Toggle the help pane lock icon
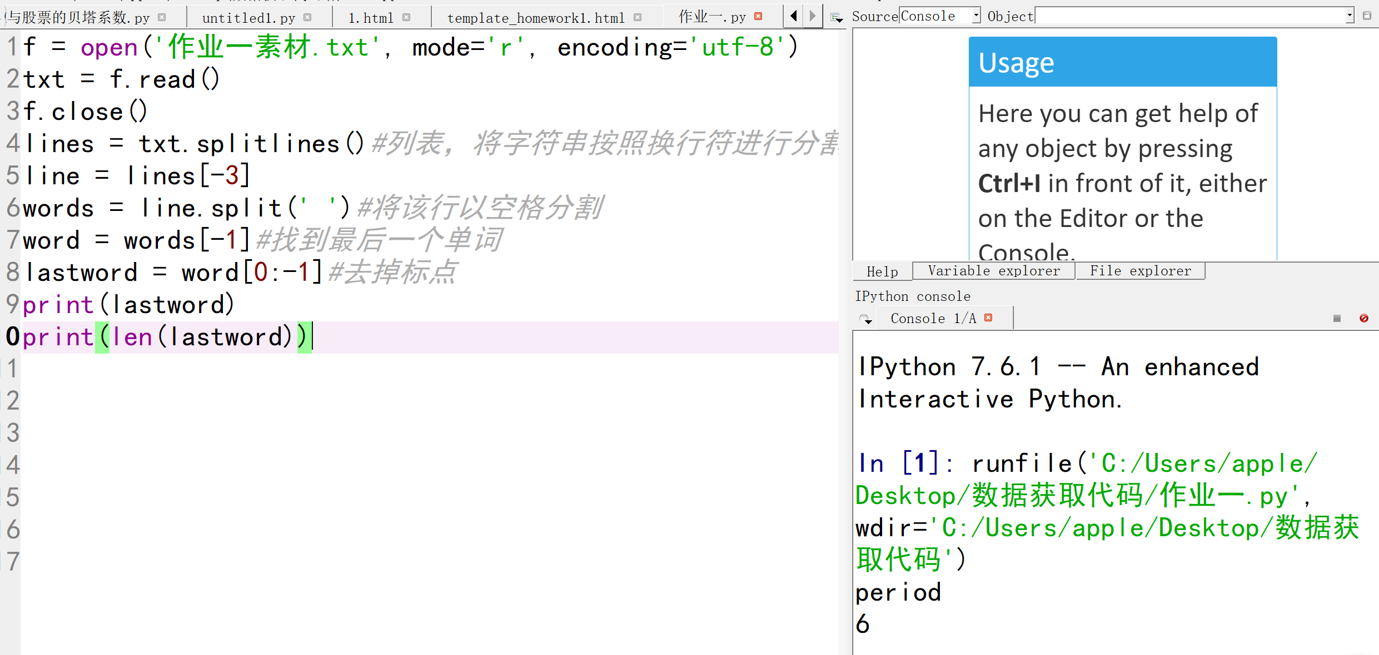The height and width of the screenshot is (655, 1379). [1367, 16]
